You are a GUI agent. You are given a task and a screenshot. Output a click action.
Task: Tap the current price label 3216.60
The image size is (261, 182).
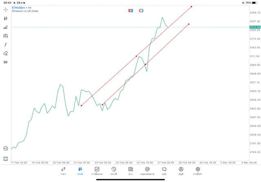pyautogui.click(x=255, y=27)
